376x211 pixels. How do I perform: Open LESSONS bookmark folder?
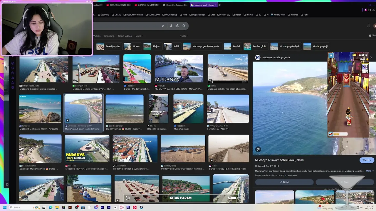(x=103, y=15)
